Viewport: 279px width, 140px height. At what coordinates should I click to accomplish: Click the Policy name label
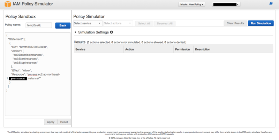point(13,25)
